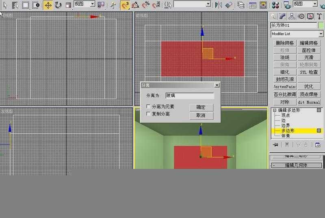This screenshot has height=218, width=325.
Task: Enable the 分离为元素 checkbox
Action: click(x=148, y=107)
